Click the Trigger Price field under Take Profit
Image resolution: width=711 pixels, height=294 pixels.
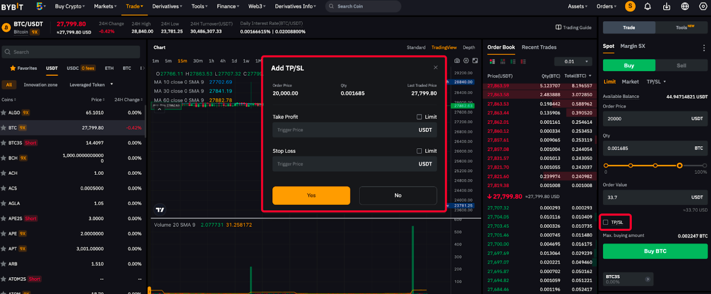tap(346, 130)
